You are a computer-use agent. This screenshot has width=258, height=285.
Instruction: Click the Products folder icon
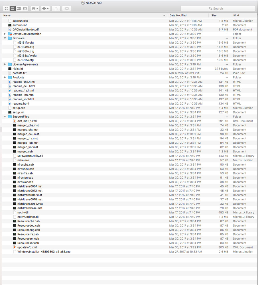click(x=10, y=78)
